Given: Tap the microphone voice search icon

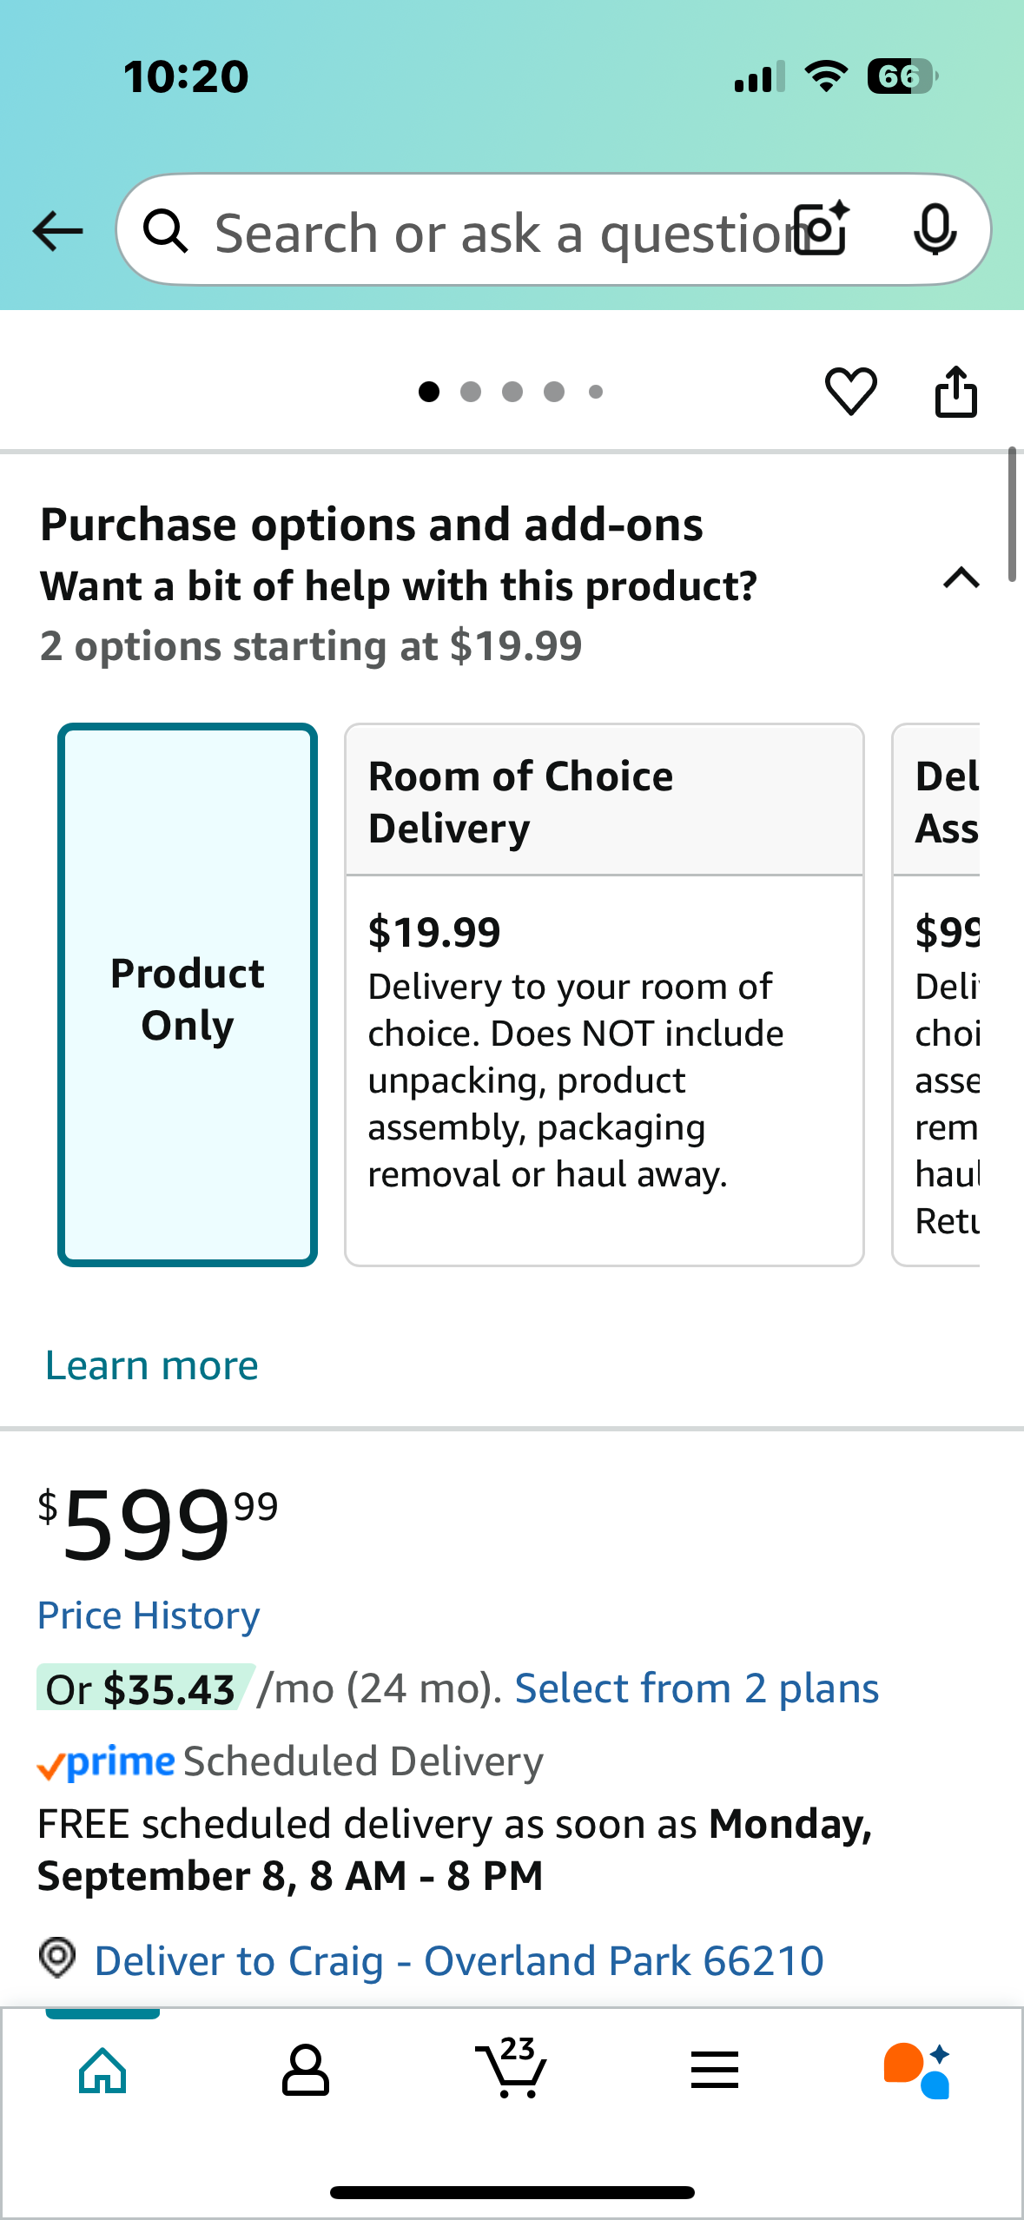Looking at the screenshot, I should pyautogui.click(x=935, y=230).
